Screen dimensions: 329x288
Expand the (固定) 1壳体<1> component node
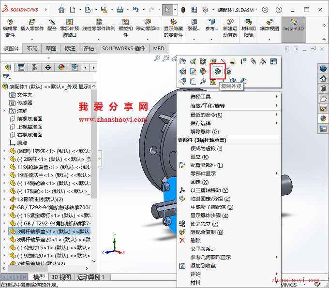[x=4, y=151]
